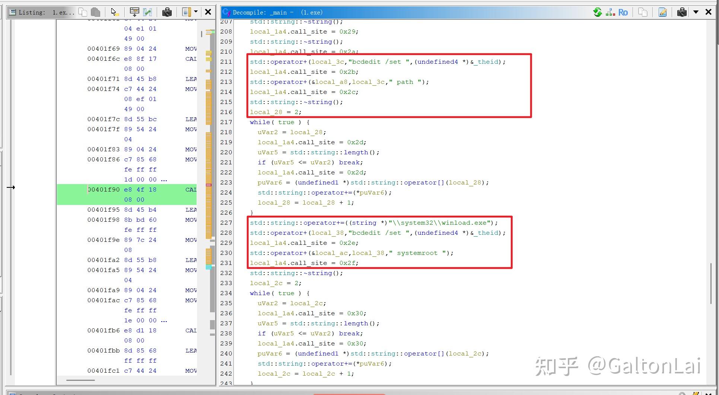The image size is (719, 395).
Task: Click the pencil edit icon in Decompile toolbar
Action: [662, 12]
